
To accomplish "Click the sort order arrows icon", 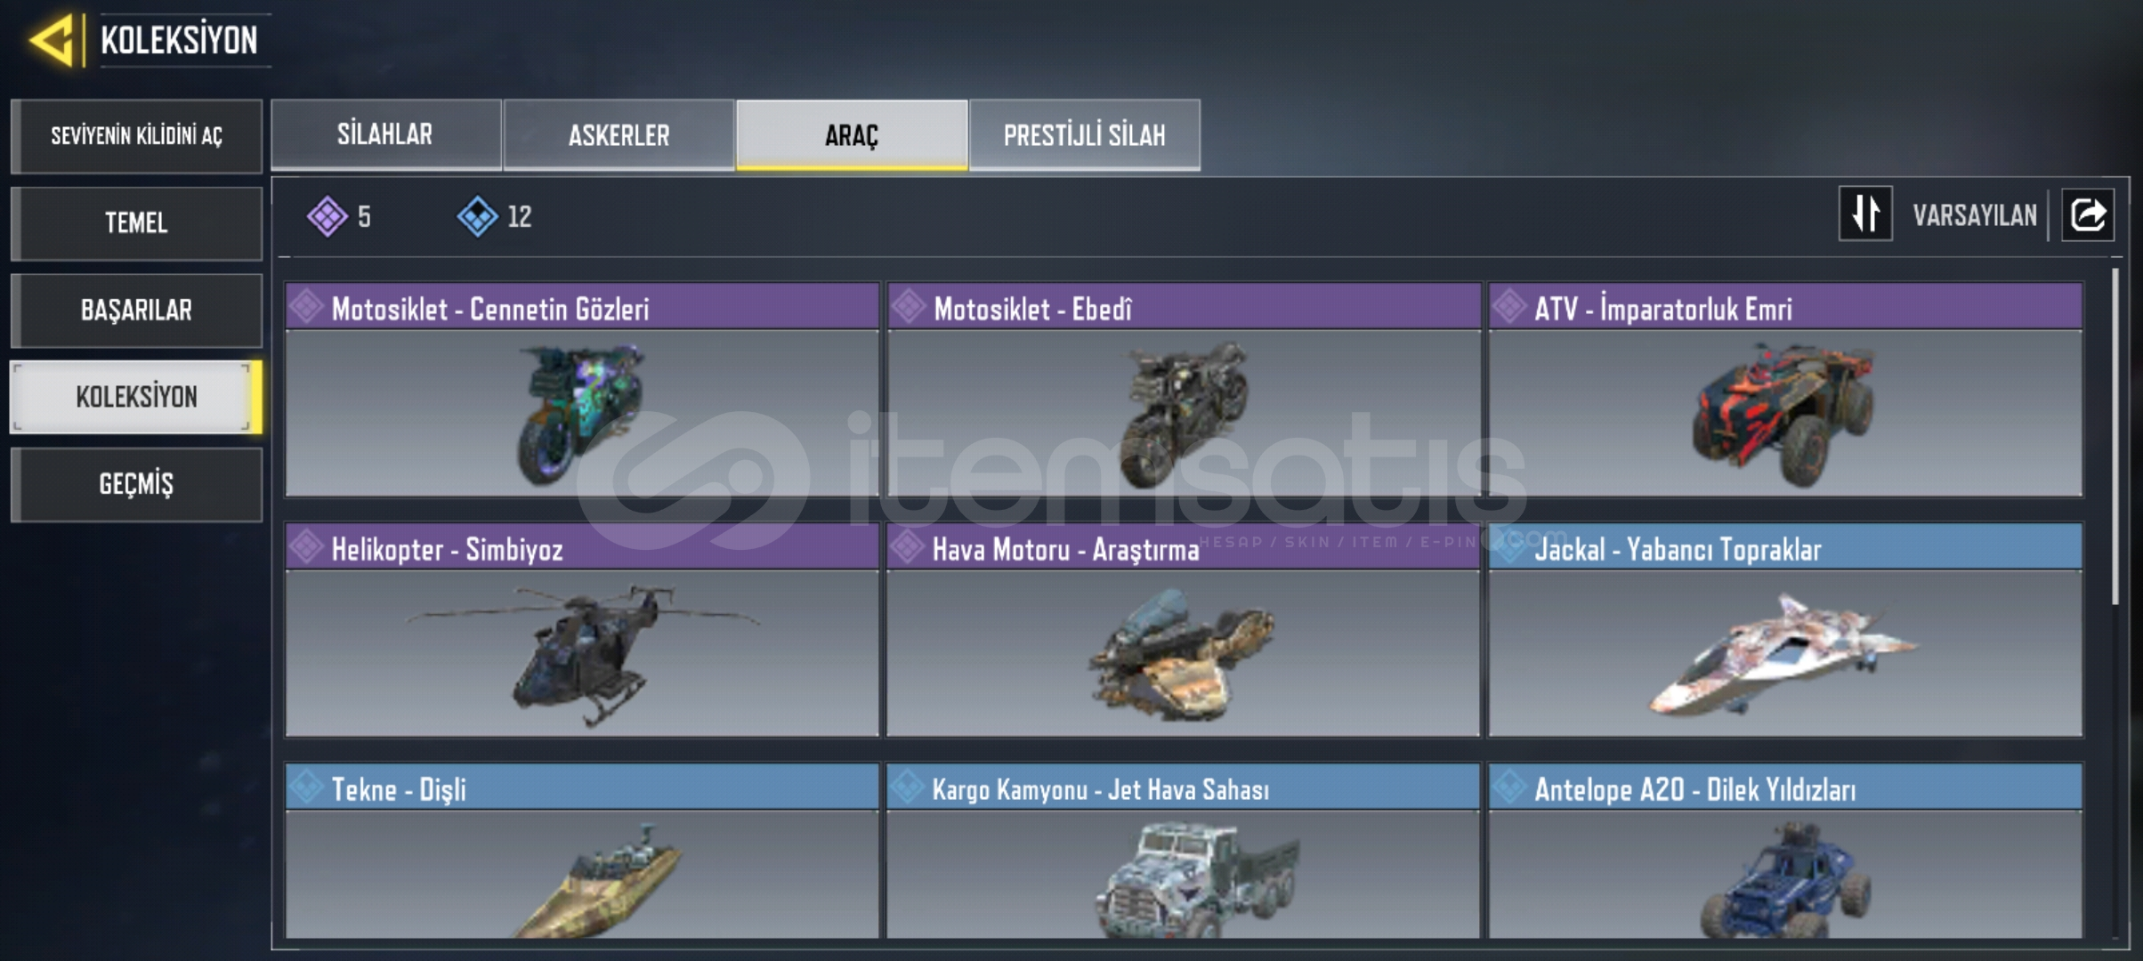I will [1865, 214].
